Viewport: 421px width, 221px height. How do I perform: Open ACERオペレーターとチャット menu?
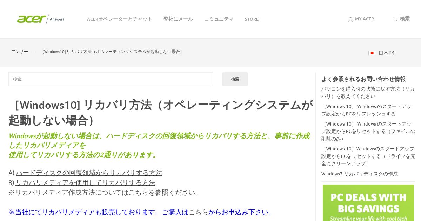pyautogui.click(x=119, y=19)
